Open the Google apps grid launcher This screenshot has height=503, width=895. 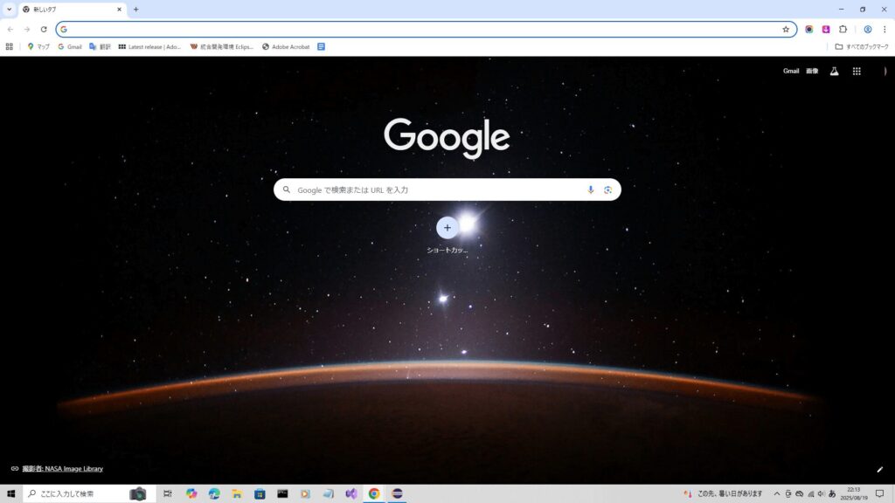click(x=857, y=72)
